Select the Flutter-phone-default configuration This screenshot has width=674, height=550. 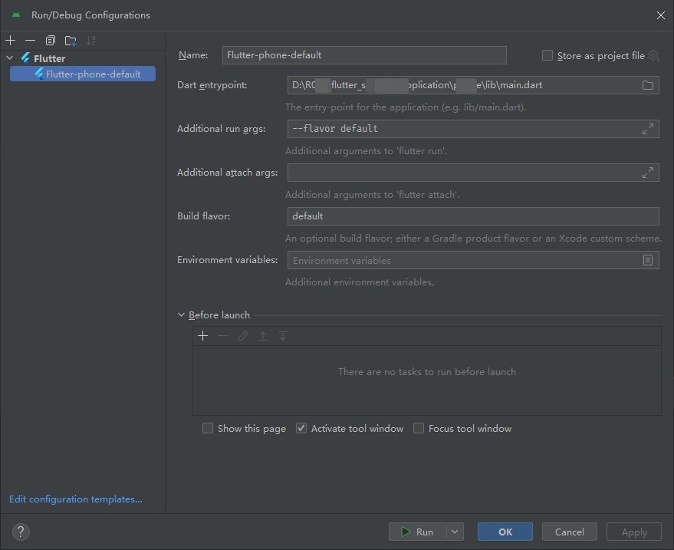coord(83,74)
